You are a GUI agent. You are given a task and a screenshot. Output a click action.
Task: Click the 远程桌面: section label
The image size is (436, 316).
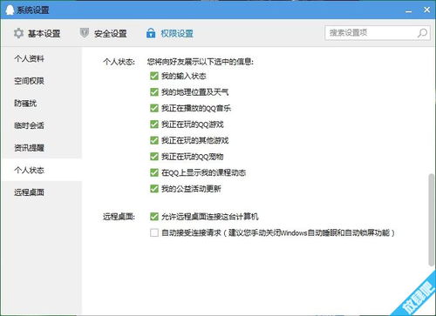pyautogui.click(x=119, y=217)
